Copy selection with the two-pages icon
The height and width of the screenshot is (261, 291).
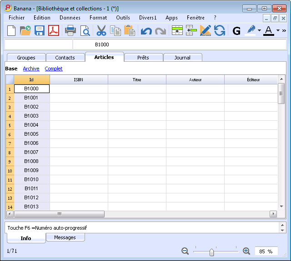(x=115, y=30)
